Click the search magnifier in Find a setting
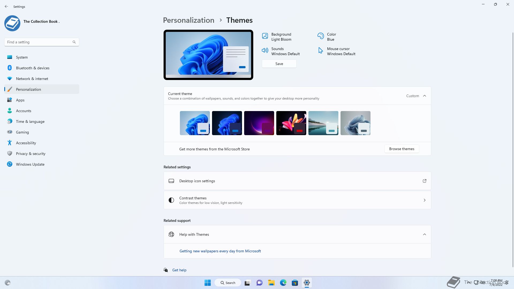 (74, 42)
